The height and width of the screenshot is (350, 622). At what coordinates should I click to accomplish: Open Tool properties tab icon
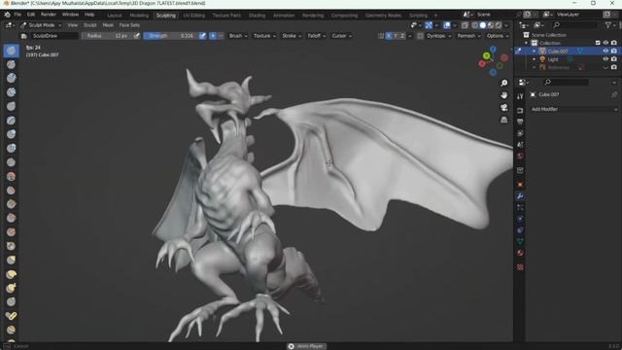[x=520, y=96]
